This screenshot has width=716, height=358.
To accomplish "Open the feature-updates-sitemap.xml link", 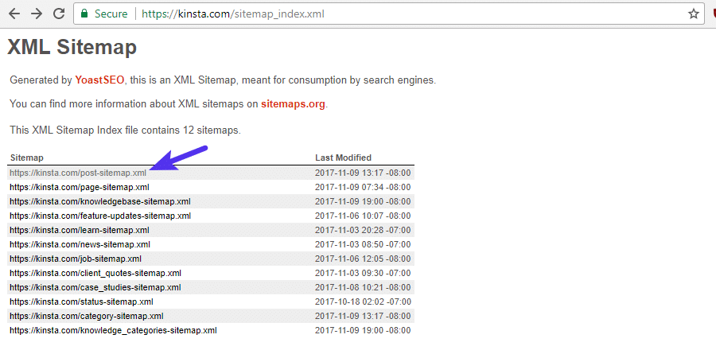I will pyautogui.click(x=99, y=216).
